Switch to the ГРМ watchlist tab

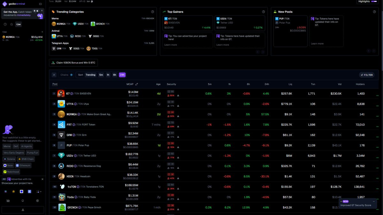(19, 24)
